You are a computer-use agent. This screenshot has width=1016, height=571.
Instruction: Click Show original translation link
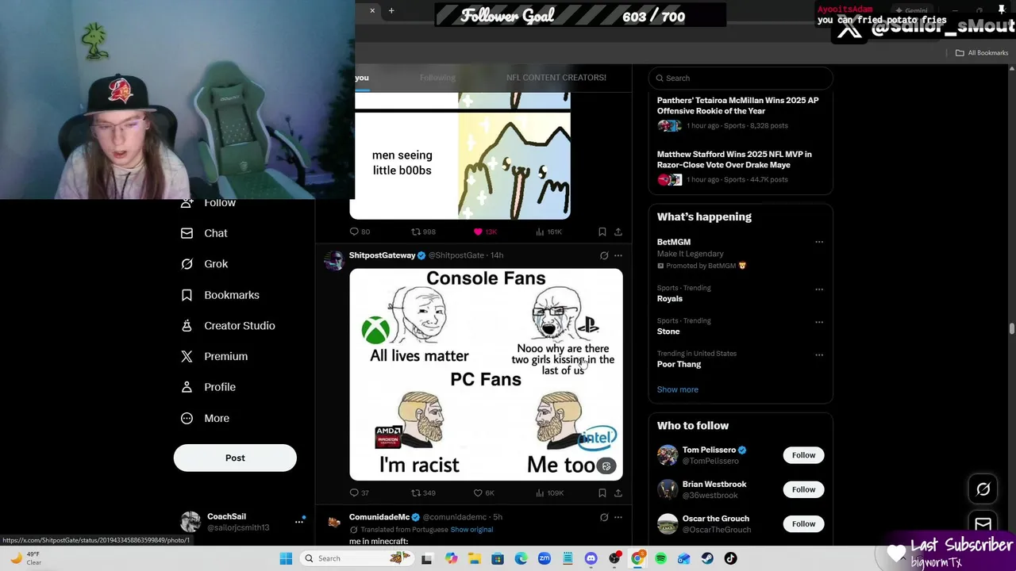(471, 530)
